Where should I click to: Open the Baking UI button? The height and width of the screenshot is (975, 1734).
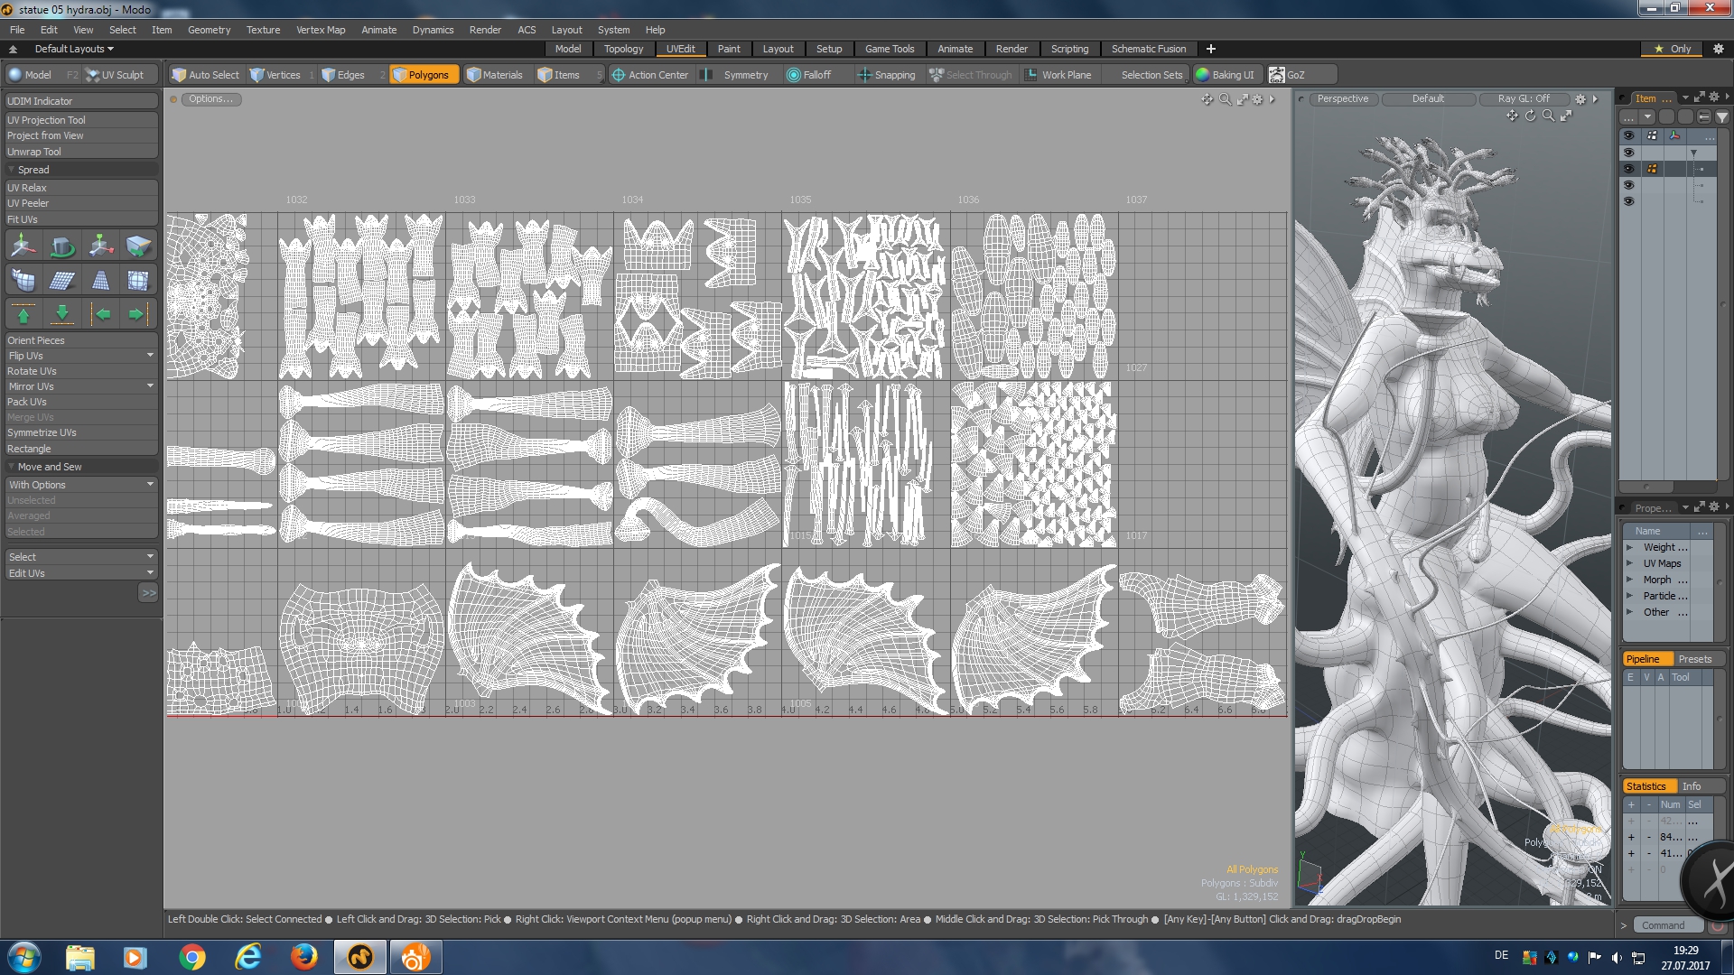(1225, 75)
